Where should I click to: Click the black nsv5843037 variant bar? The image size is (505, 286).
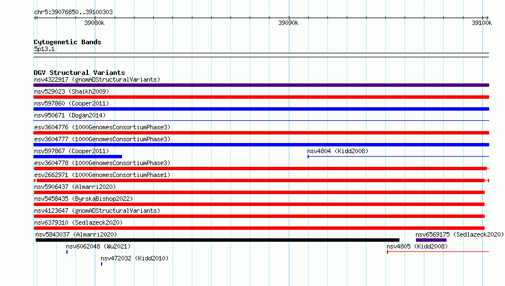click(x=217, y=240)
